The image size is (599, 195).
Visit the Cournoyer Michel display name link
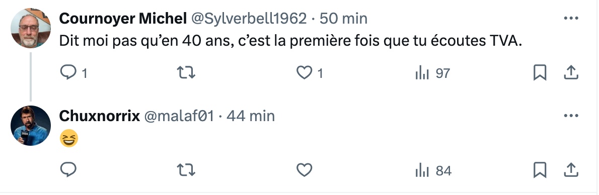123,18
